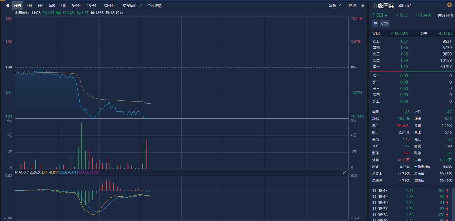The width and height of the screenshot is (455, 221).
Task: Switch to the 5日 tab
Action: pyautogui.click(x=29, y=6)
